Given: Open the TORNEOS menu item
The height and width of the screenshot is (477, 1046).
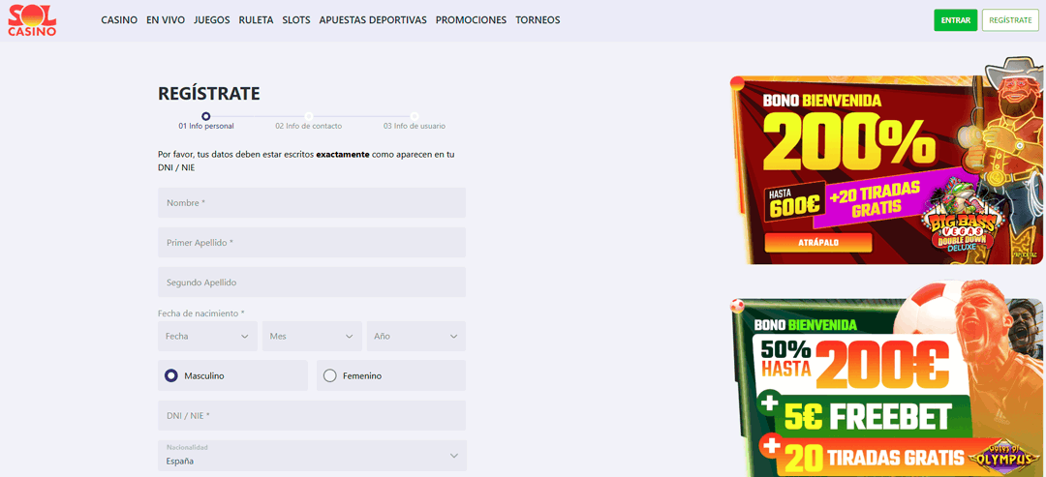Looking at the screenshot, I should (x=538, y=20).
